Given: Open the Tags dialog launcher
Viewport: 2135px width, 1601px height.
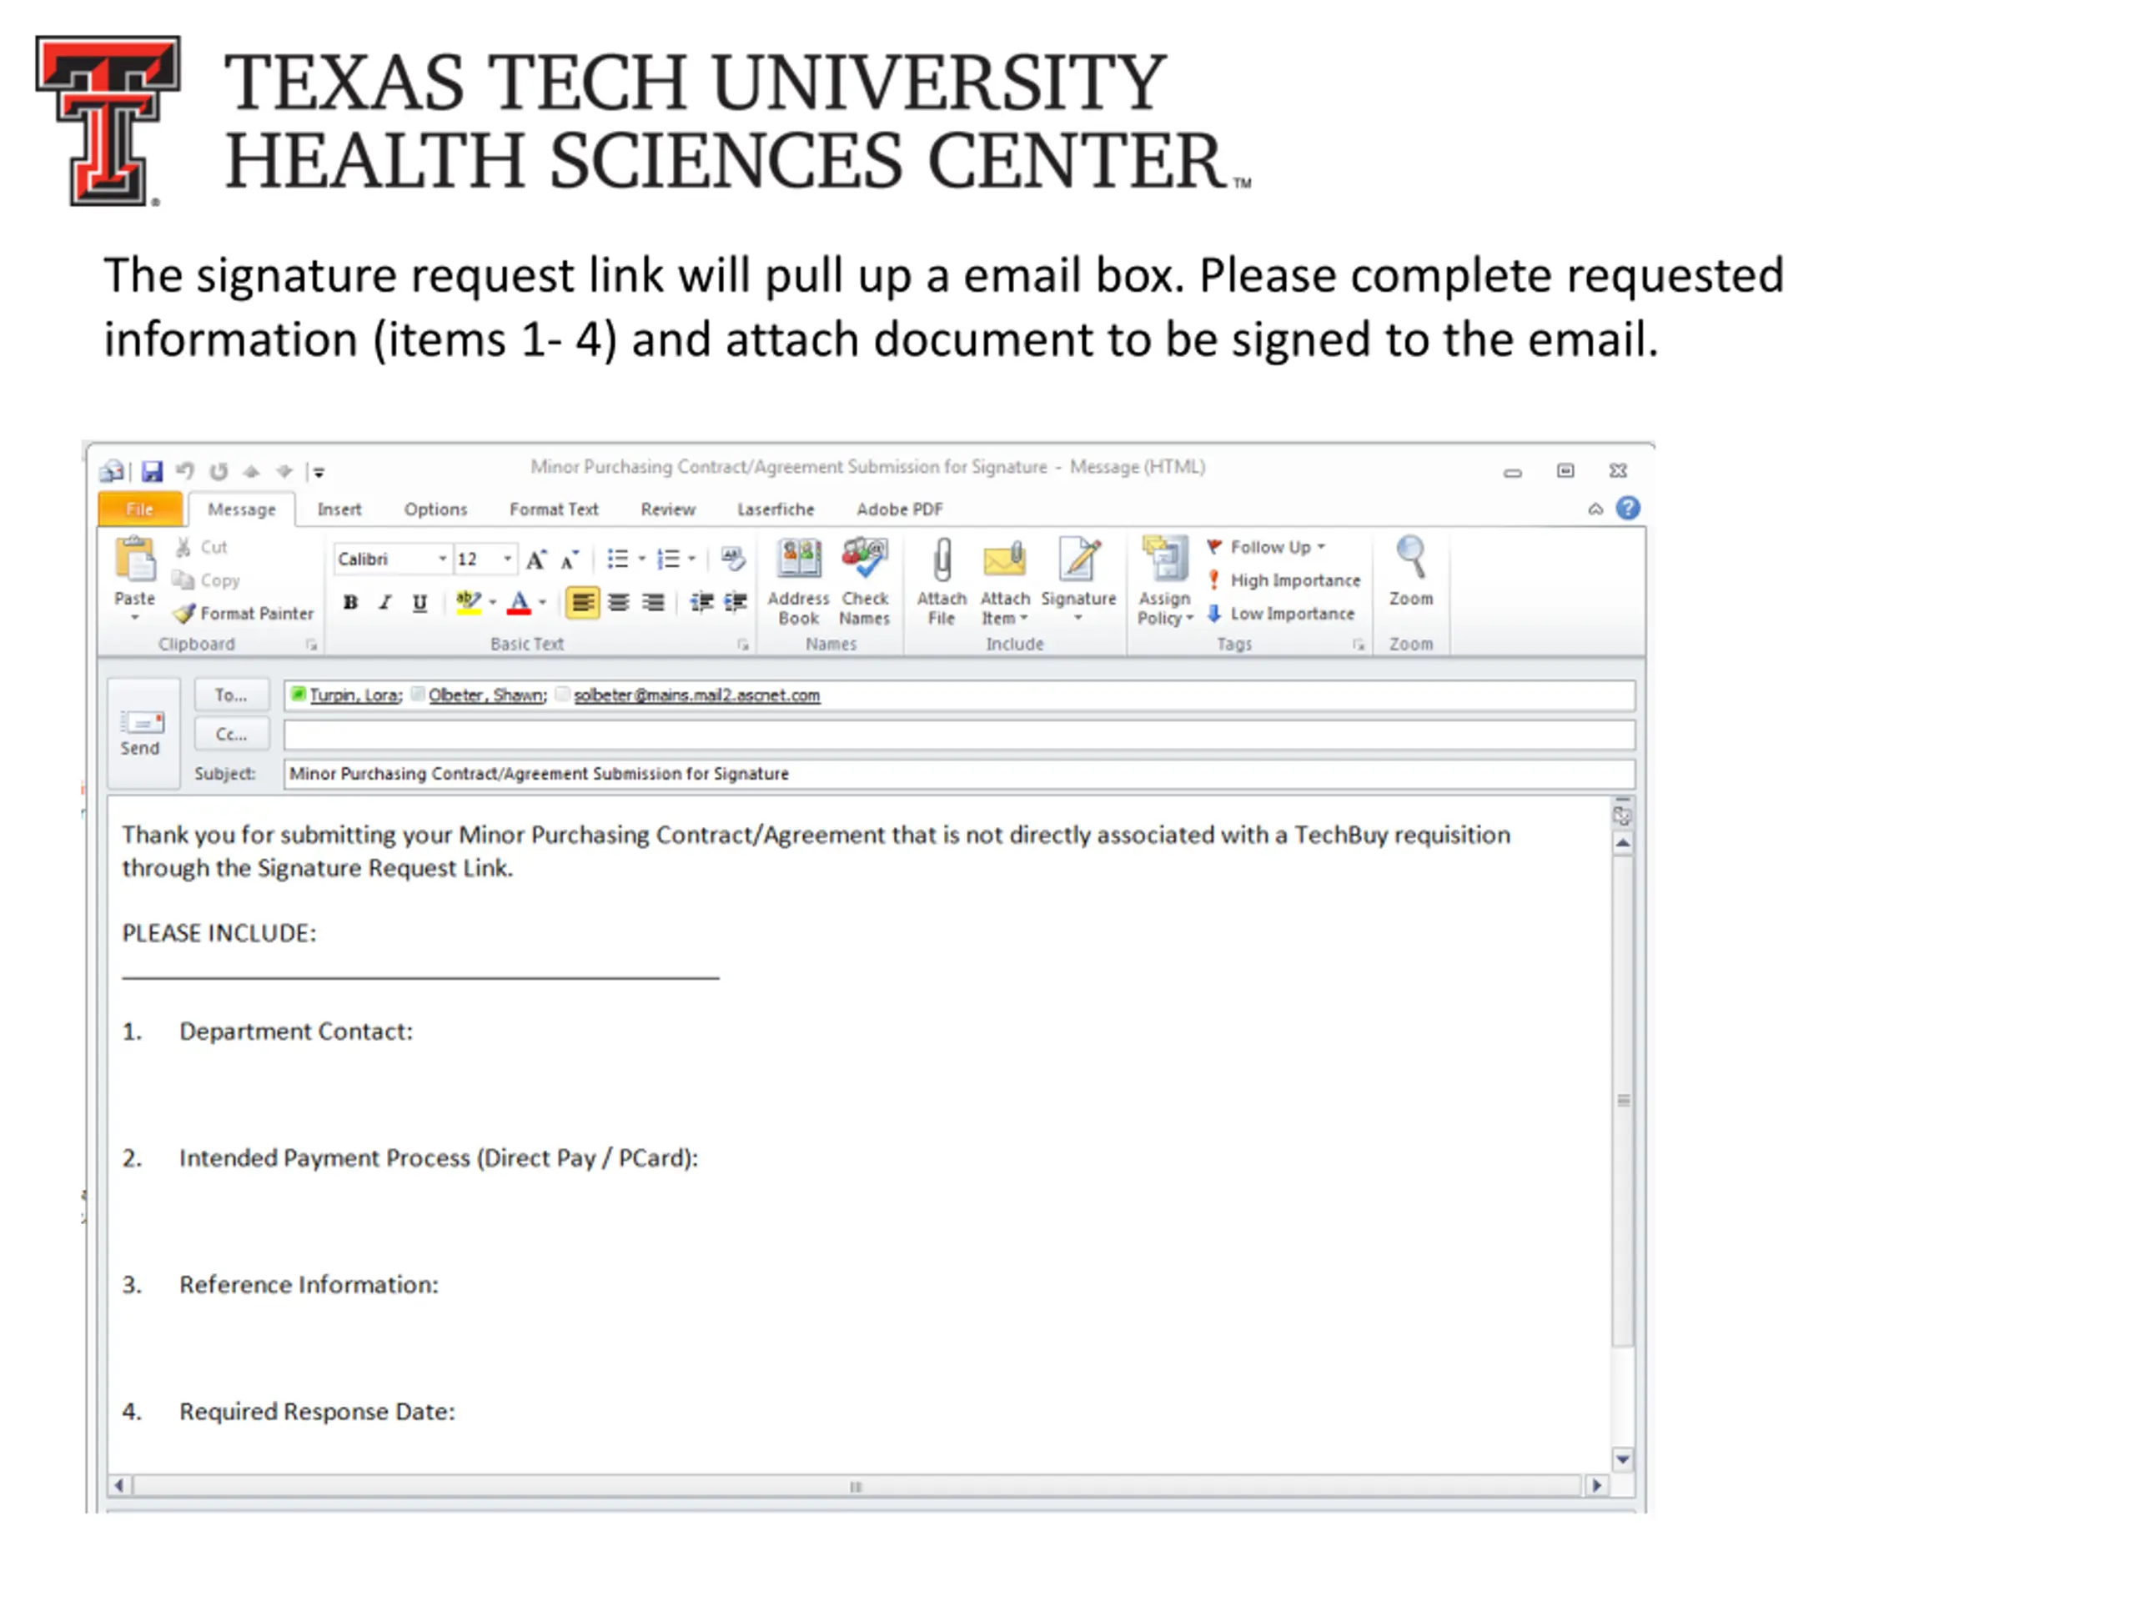Looking at the screenshot, I should click(1358, 645).
